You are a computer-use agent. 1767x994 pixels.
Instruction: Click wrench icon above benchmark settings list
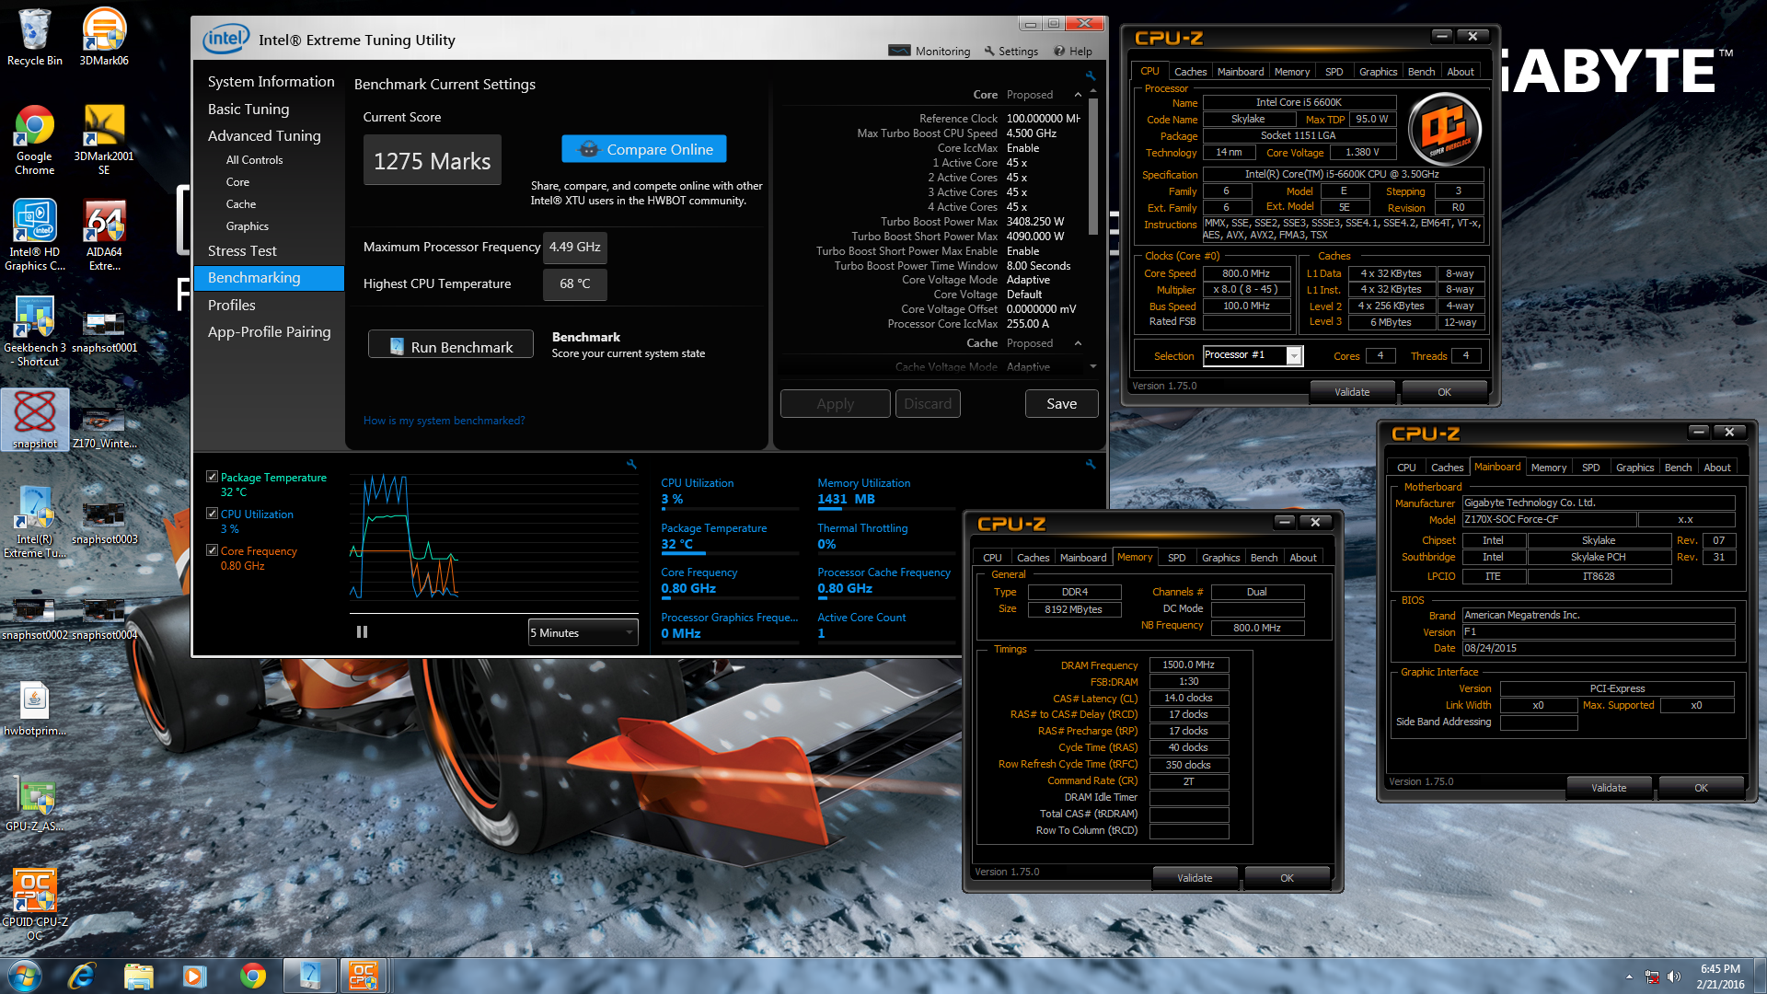click(1091, 76)
